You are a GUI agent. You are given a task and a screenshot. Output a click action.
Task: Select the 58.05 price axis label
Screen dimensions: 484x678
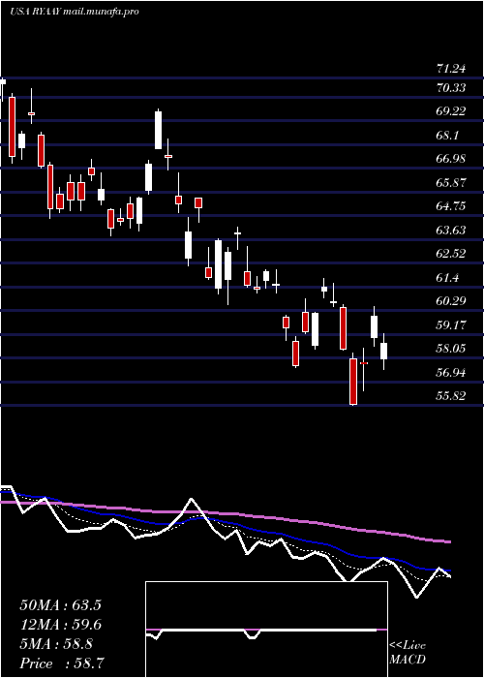click(451, 348)
